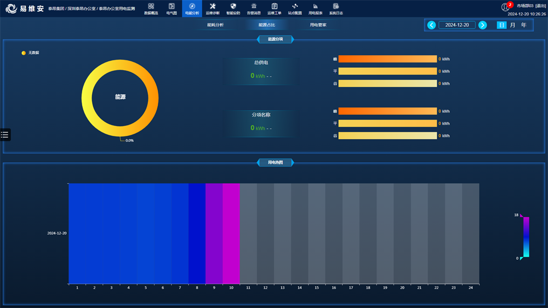Click the heatmap row label 2024-12-20
548x308 pixels.
click(57, 233)
